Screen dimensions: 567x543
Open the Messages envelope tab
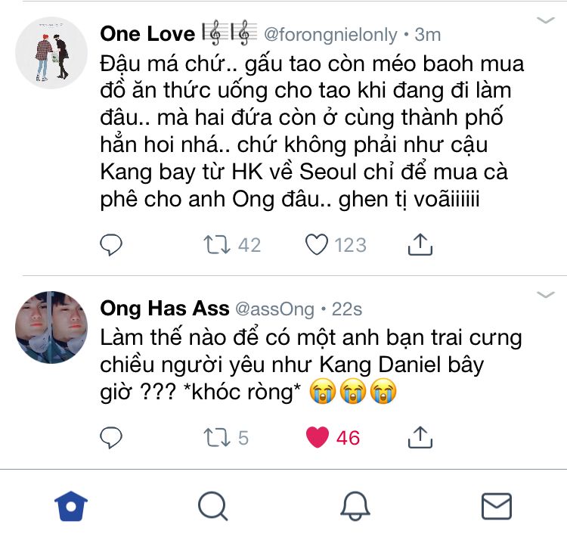496,506
